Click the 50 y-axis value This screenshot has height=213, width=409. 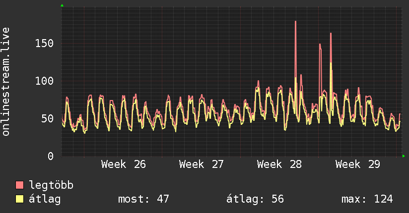pos(48,119)
